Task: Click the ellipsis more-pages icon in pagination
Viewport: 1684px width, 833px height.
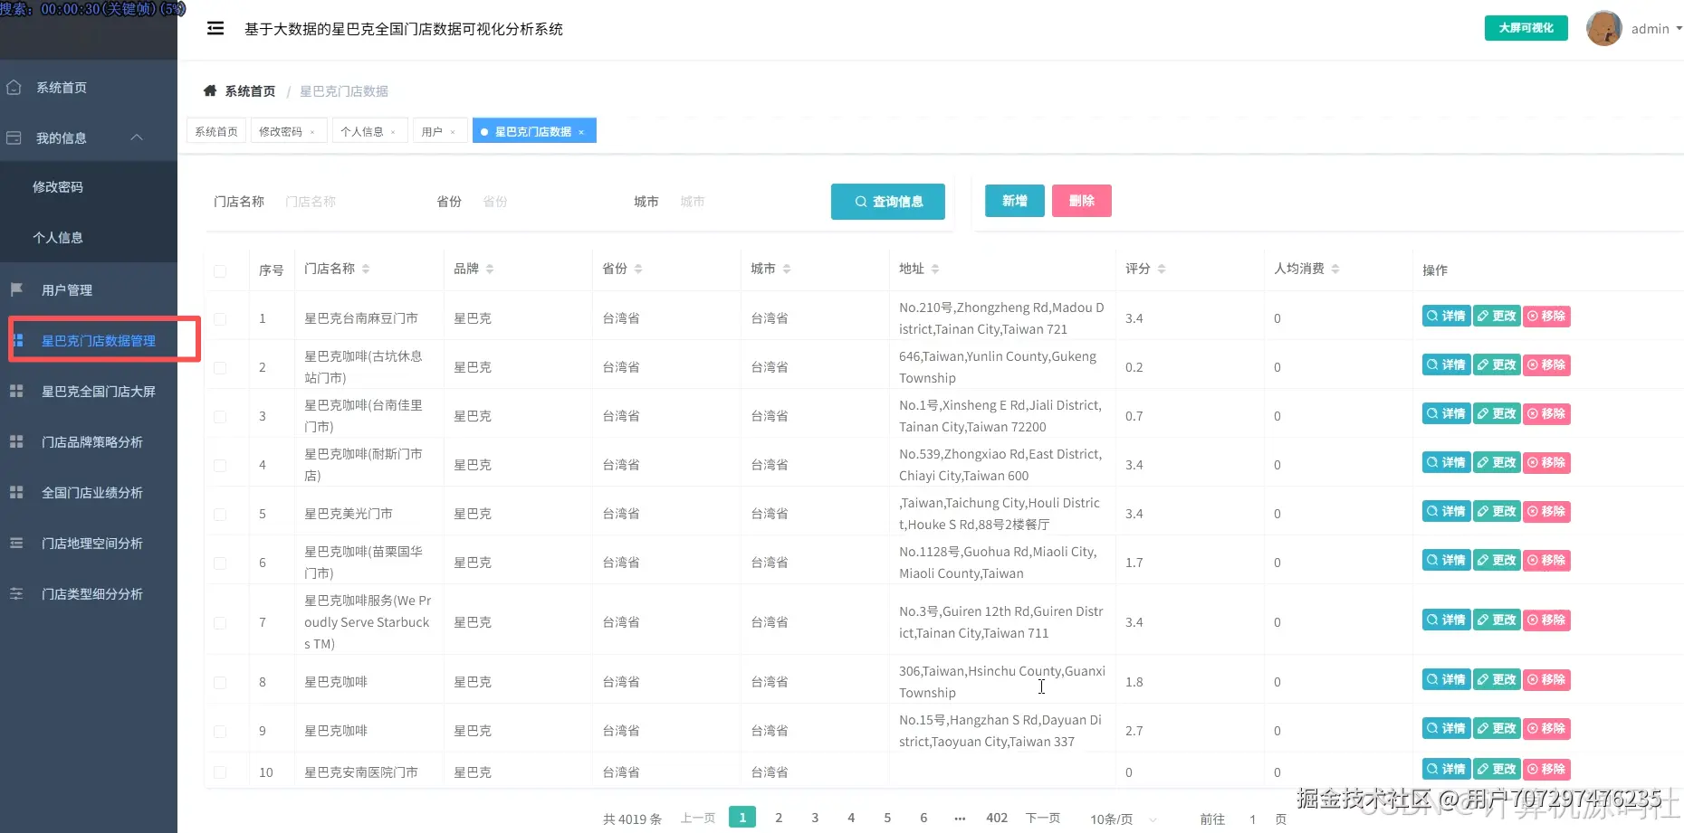Action: [x=960, y=818]
